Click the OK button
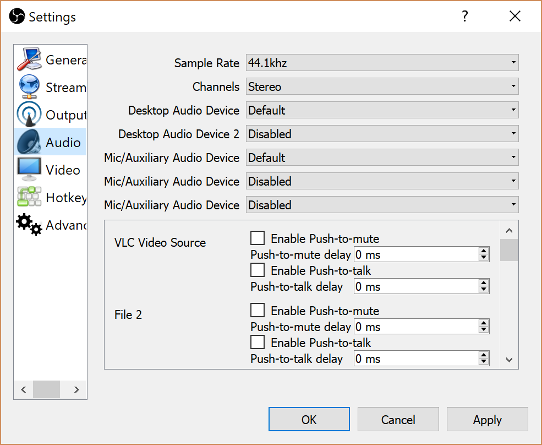 coord(309,420)
